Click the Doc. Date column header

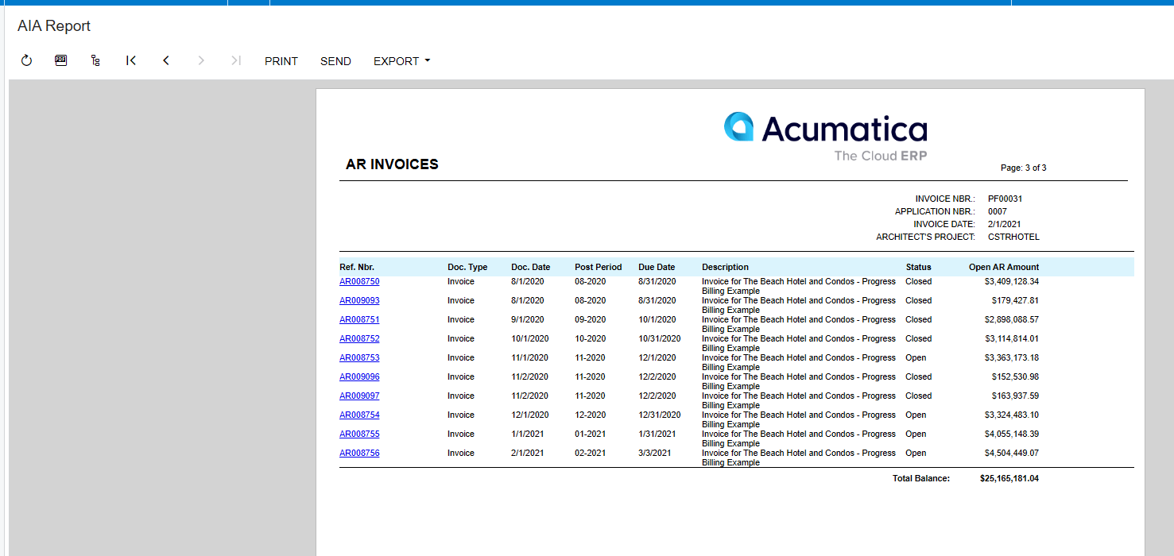[x=530, y=267]
